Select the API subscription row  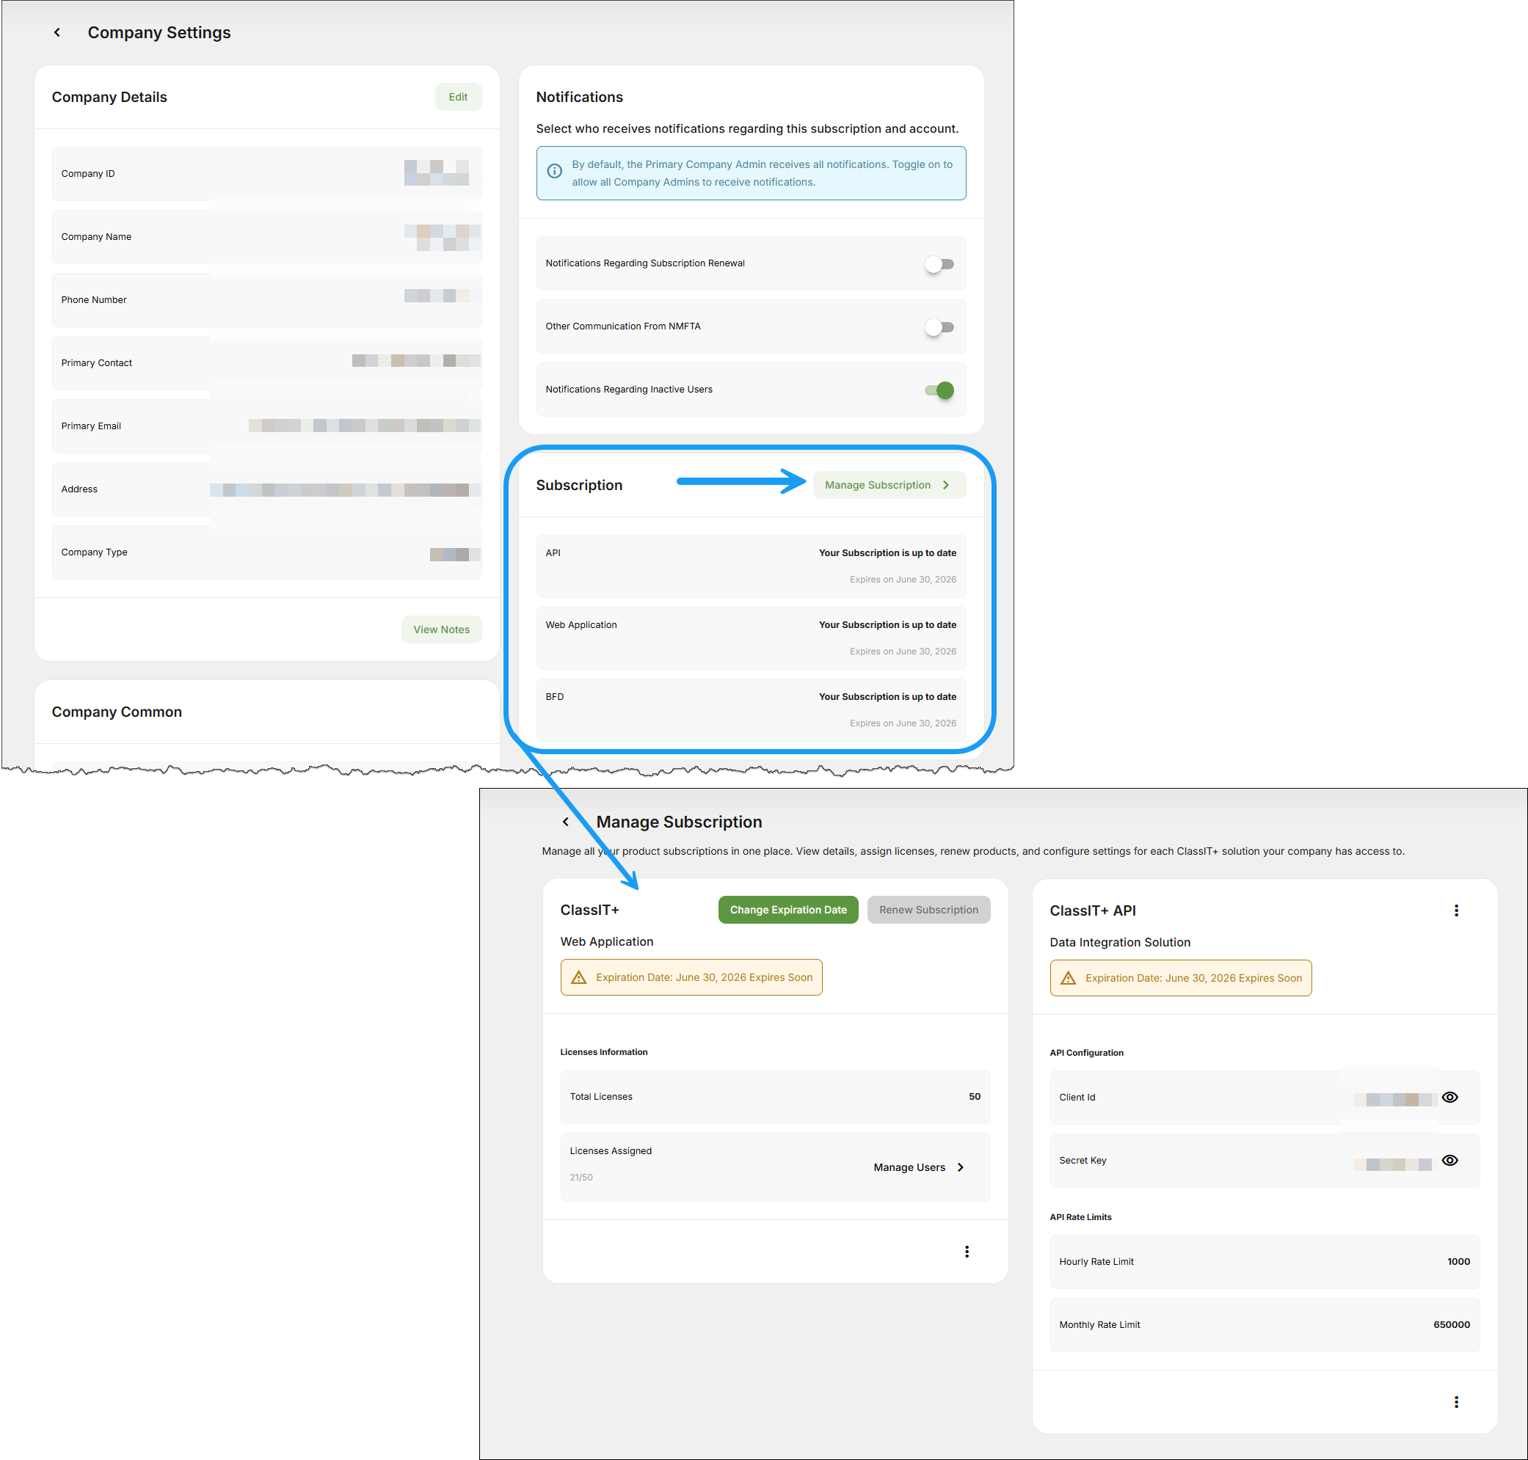click(750, 566)
